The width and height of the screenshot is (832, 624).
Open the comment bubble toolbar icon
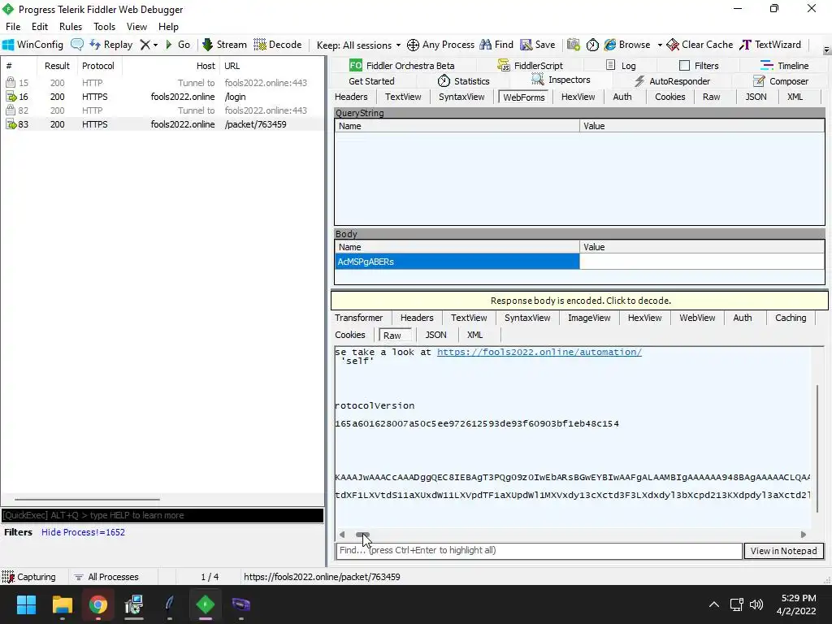(x=77, y=45)
